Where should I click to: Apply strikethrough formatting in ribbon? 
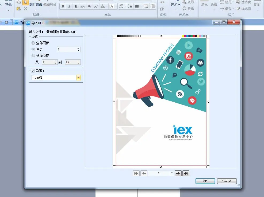(x=83, y=6)
